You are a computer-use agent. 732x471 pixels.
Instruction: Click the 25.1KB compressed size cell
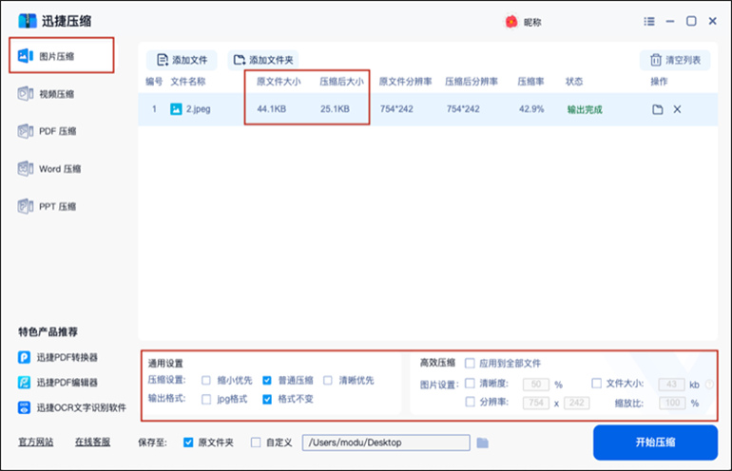pyautogui.click(x=335, y=109)
